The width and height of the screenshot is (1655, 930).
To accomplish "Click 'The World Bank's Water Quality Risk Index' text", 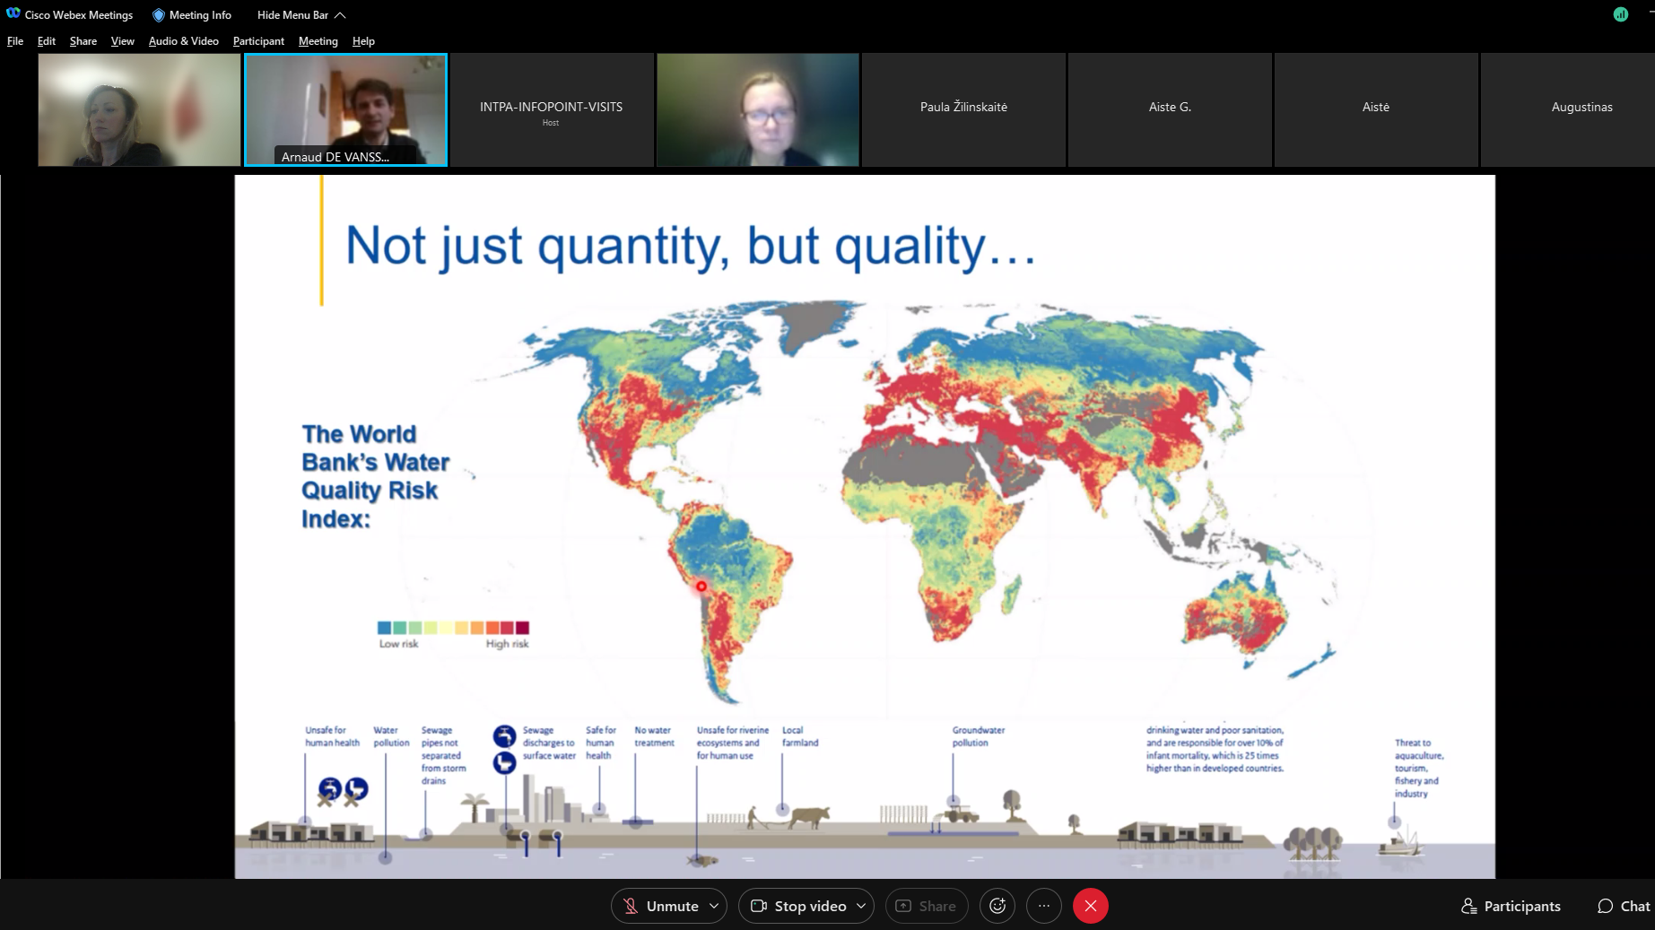I will click(x=375, y=476).
